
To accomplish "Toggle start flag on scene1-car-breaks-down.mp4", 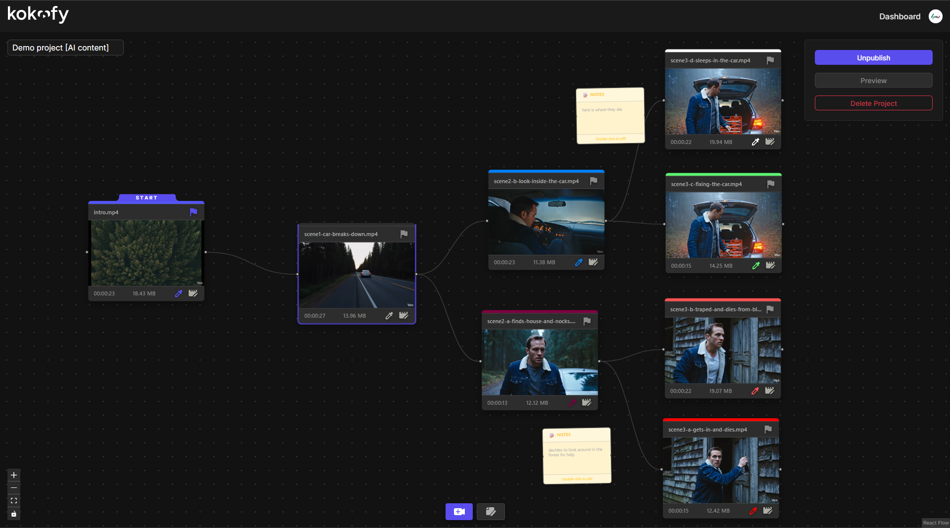I will (404, 234).
